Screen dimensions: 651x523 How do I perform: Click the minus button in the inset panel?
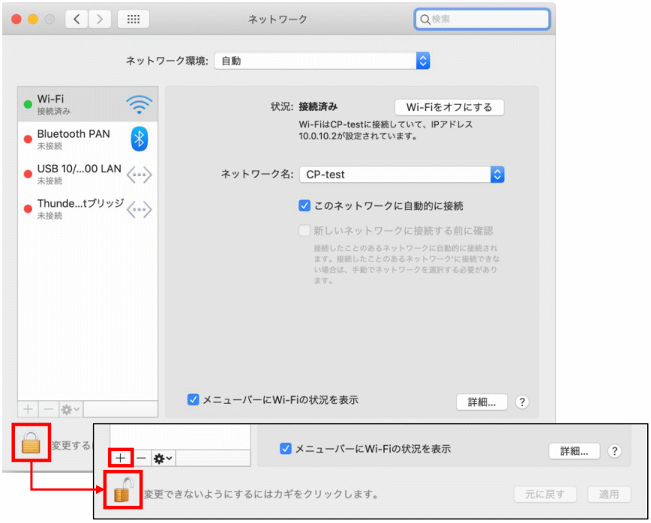[141, 458]
